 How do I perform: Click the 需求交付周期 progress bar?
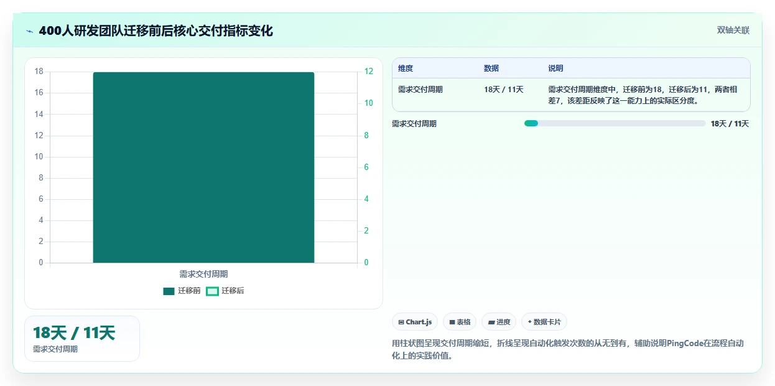(615, 123)
